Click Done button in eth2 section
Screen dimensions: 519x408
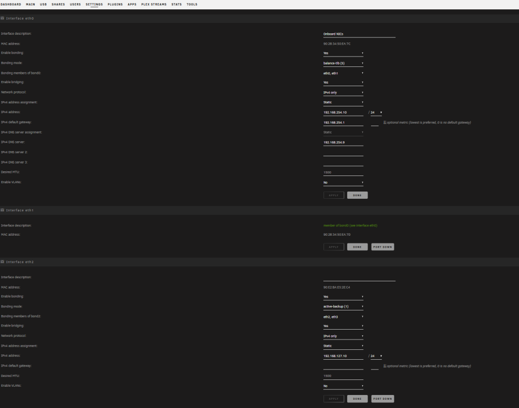358,399
